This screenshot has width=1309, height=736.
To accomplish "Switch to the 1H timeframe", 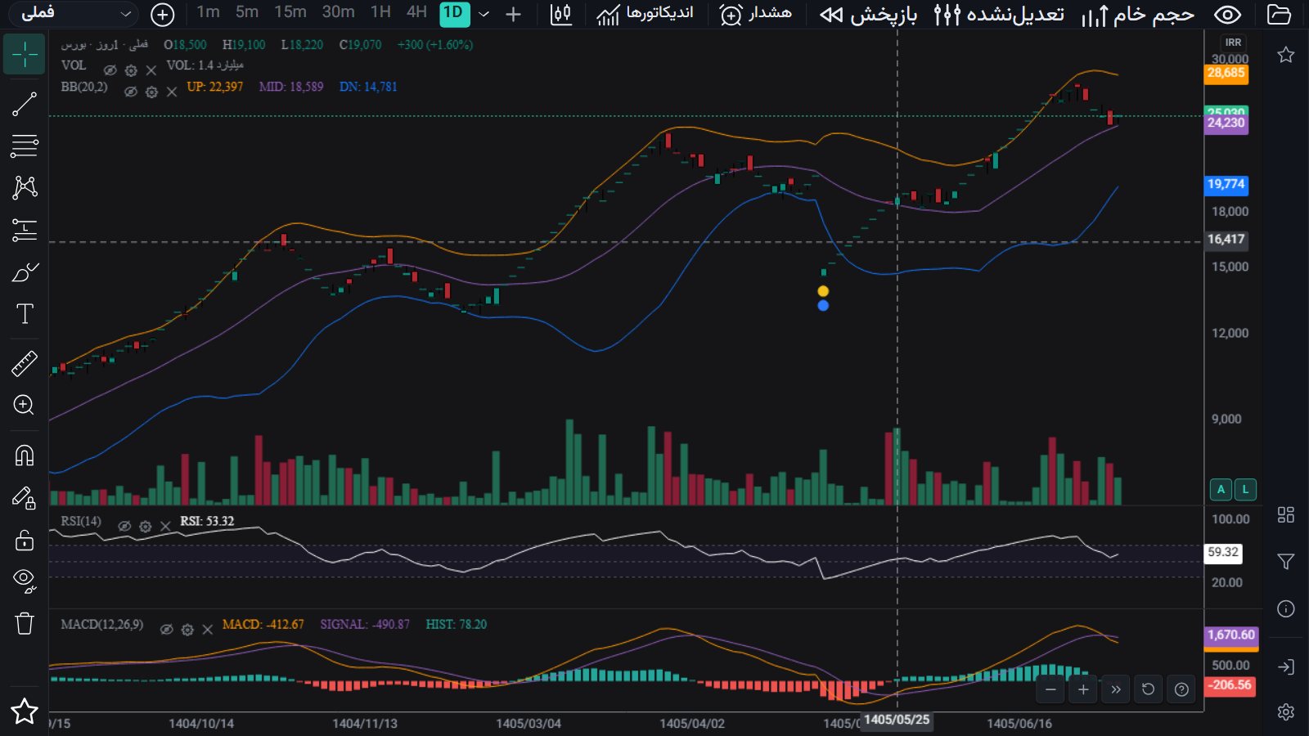I will click(x=380, y=12).
